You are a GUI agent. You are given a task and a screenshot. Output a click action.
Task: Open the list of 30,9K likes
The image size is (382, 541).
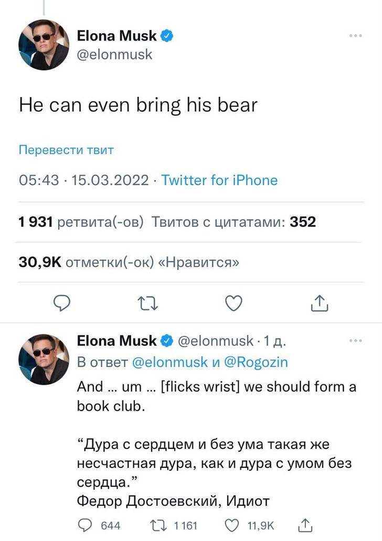tap(129, 262)
